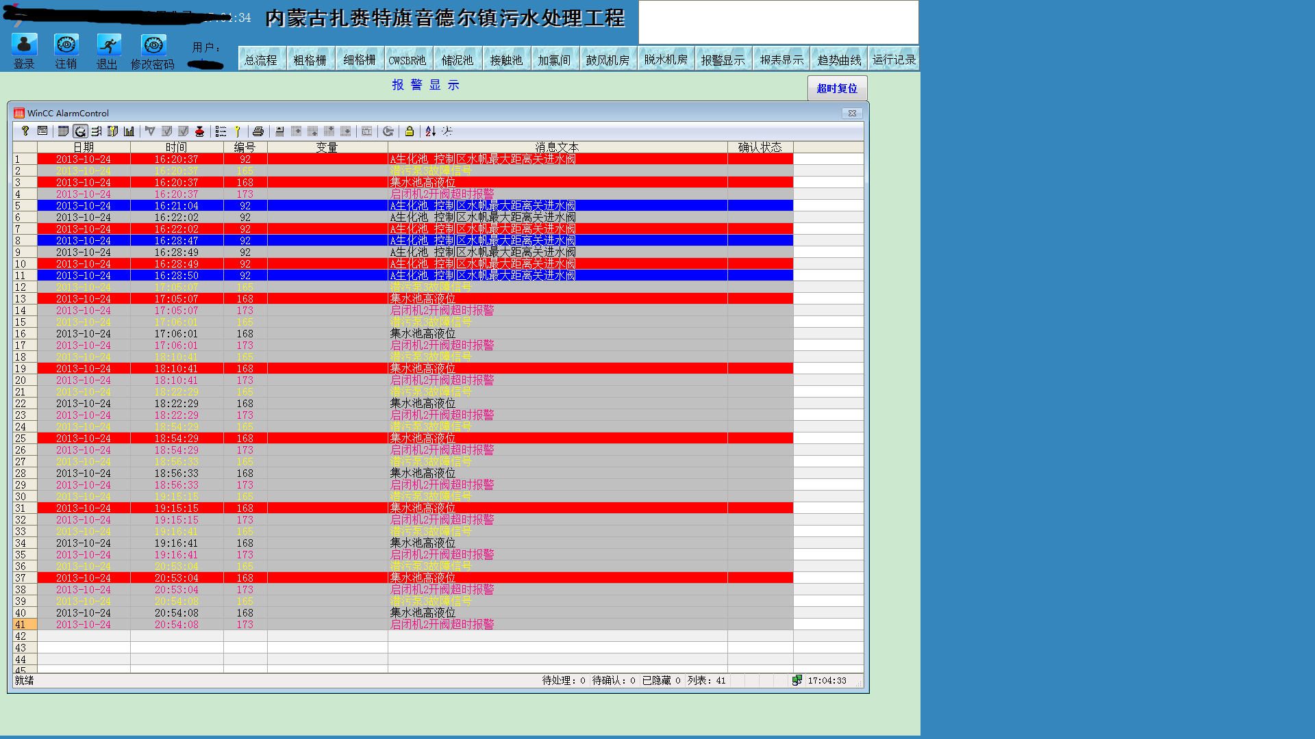Toggle the lock icon in toolbar

pyautogui.click(x=410, y=131)
